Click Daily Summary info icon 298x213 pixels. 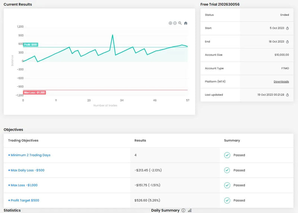tap(183, 210)
